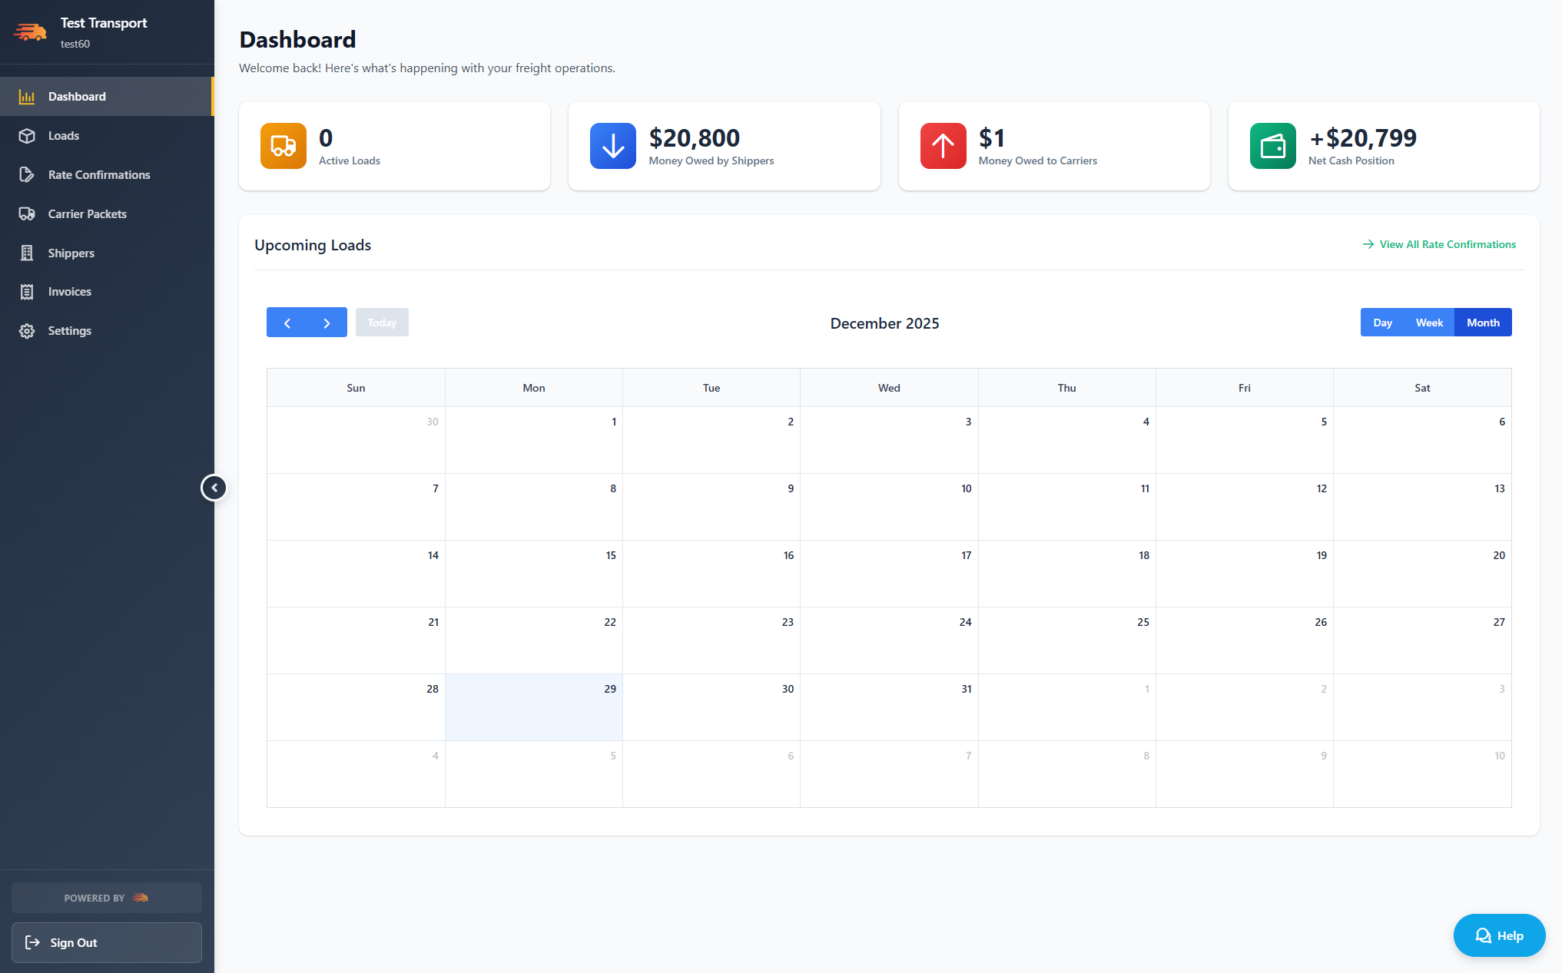Advance to the next month
Screen dimensions: 1562x973
326,322
